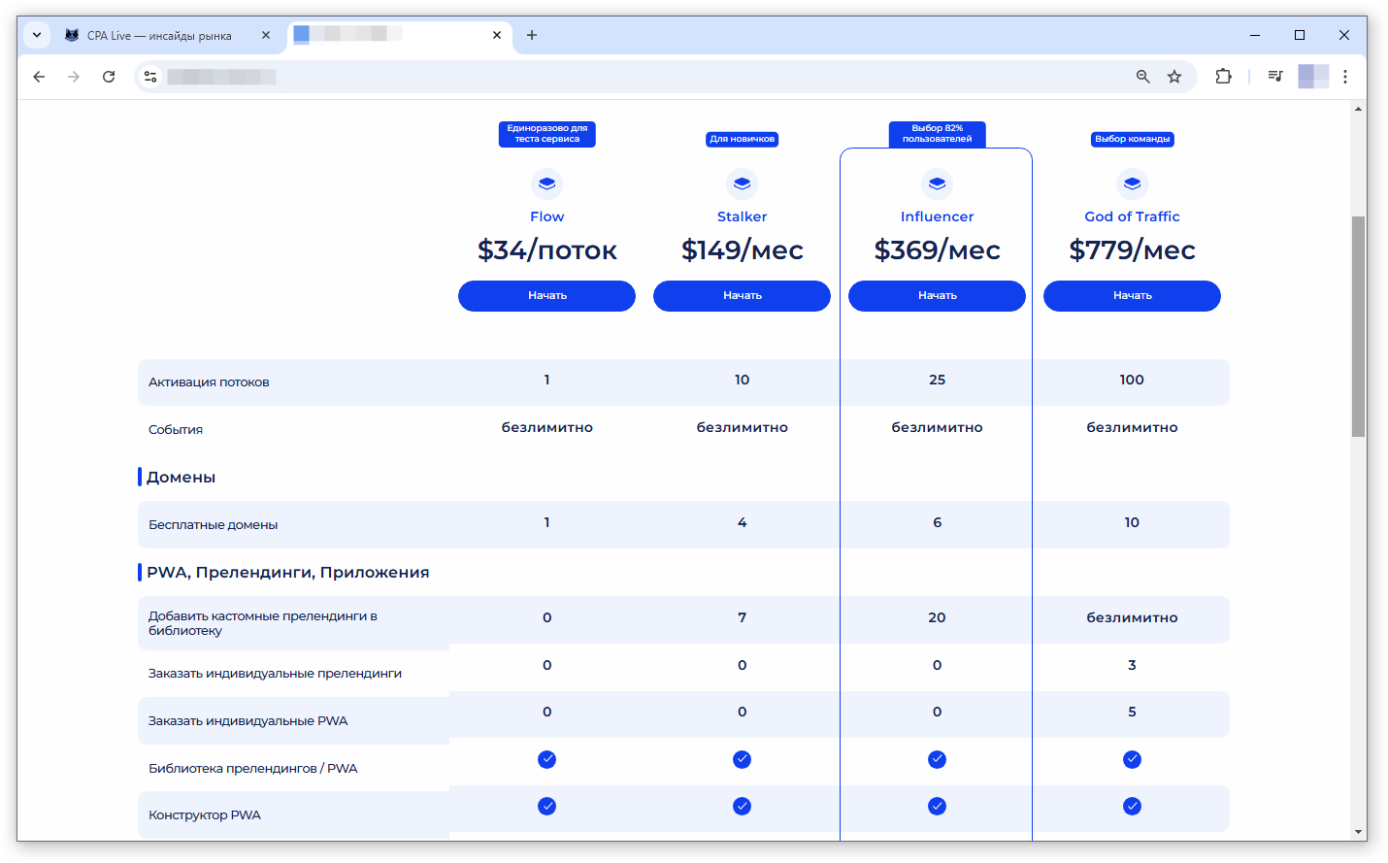Image resolution: width=1388 pixels, height=863 pixels.
Task: Click the God of Traffic plan icon
Action: click(1132, 183)
